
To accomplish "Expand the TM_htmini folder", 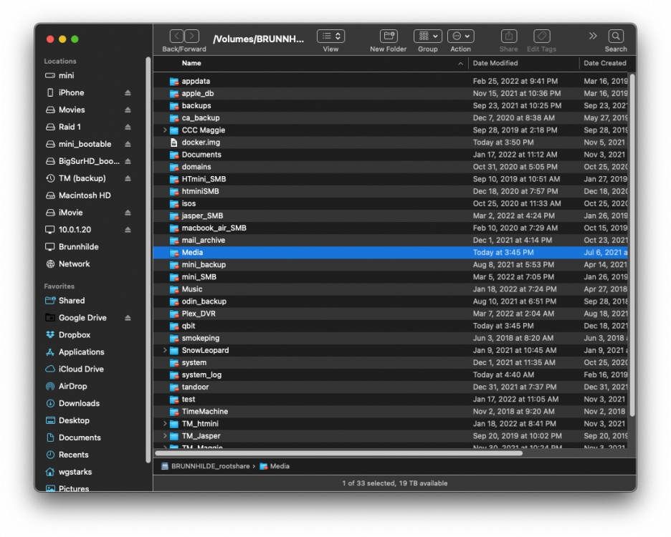I will tap(165, 424).
